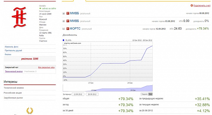
Task: Click the за предыдущую неделю +35.41% value
Action: 202,99
